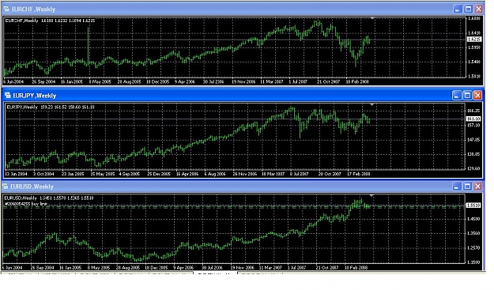
Task: Click the 15 May 2005 date in EURJPY chart
Action: click(103, 174)
